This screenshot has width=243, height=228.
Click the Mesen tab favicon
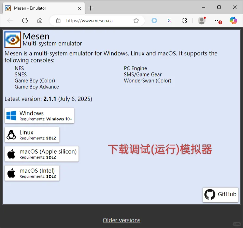pyautogui.click(x=8, y=8)
